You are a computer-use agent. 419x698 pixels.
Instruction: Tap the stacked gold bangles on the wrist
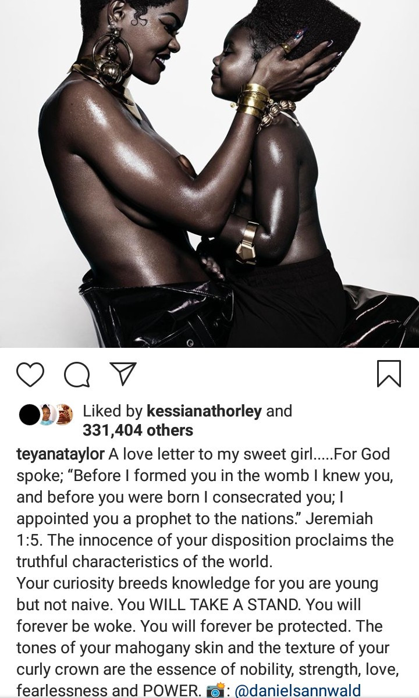coord(253,98)
